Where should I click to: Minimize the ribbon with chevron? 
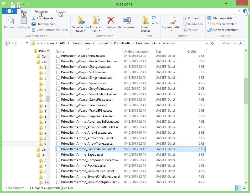click(x=239, y=11)
